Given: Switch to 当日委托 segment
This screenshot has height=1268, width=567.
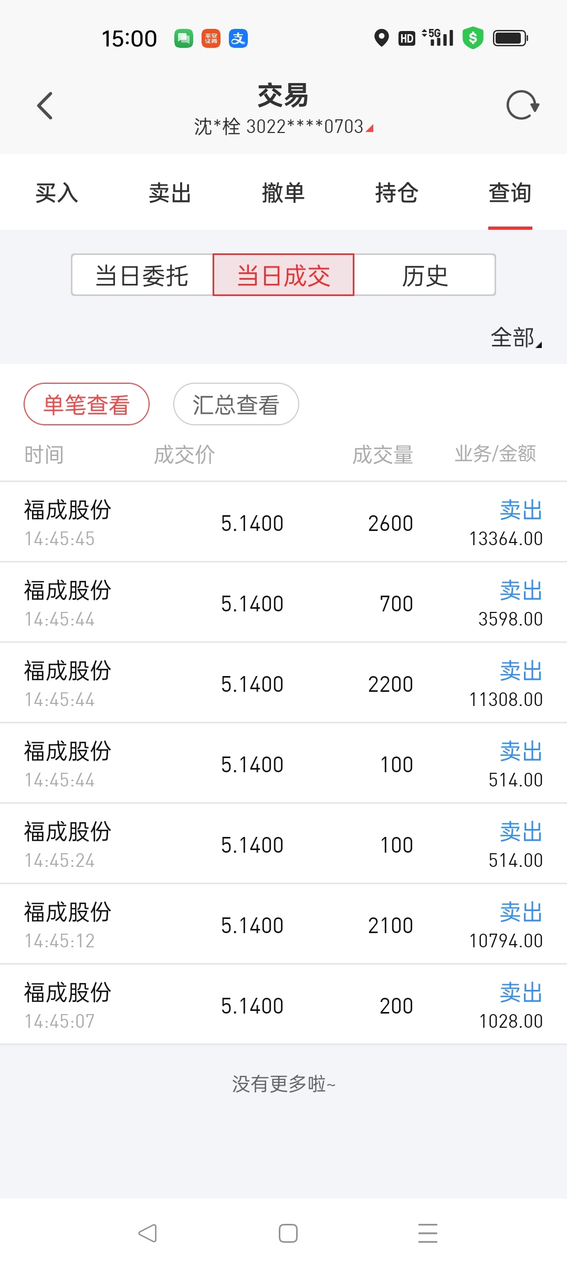Looking at the screenshot, I should [x=142, y=275].
